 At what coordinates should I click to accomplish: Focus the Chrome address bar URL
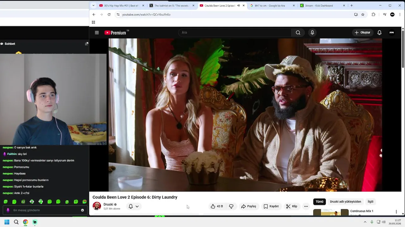coord(146,15)
